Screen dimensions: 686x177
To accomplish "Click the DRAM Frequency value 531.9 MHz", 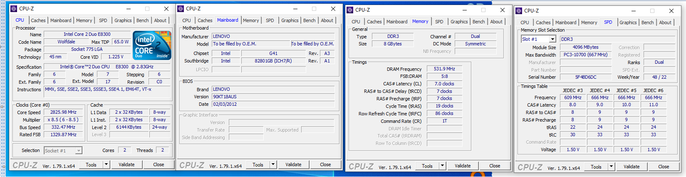I will coord(444,69).
